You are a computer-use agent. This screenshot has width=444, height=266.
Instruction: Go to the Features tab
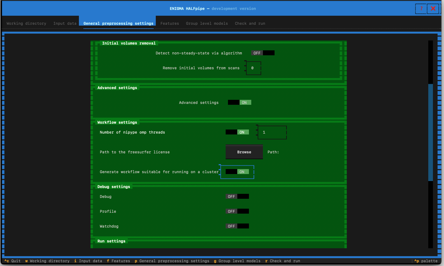tap(170, 23)
